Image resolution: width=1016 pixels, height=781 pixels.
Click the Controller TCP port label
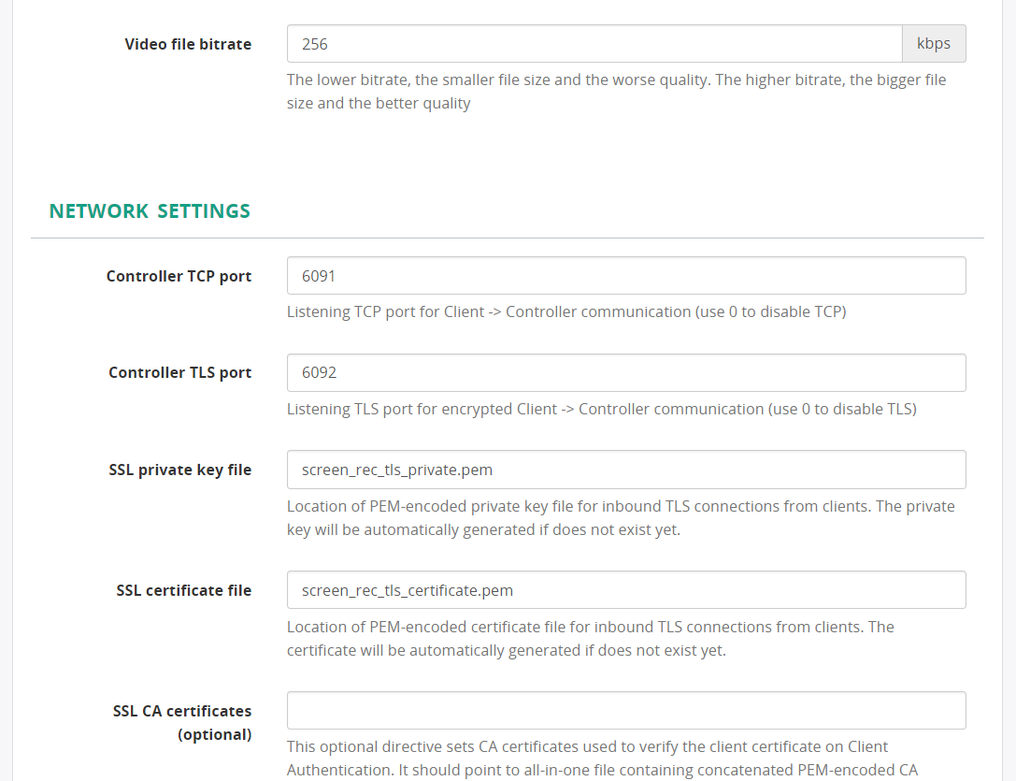(x=179, y=276)
